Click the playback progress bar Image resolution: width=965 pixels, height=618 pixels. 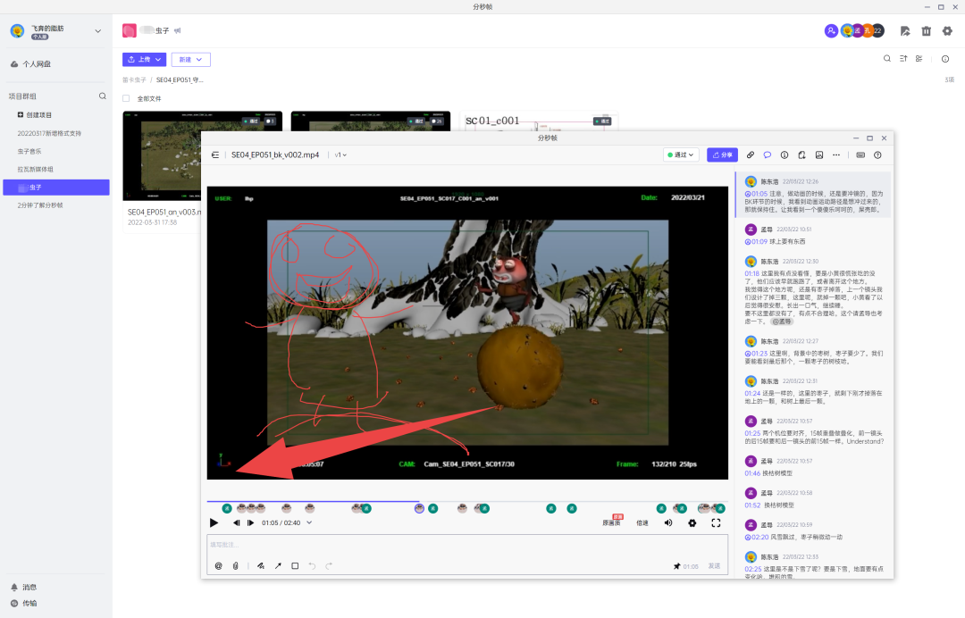[x=467, y=502]
